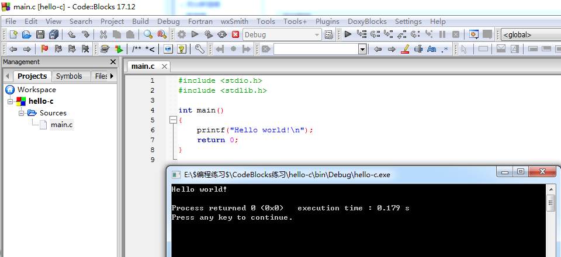Open the Debug build target dropdown
Screen dimensions: 561x257
(283, 34)
